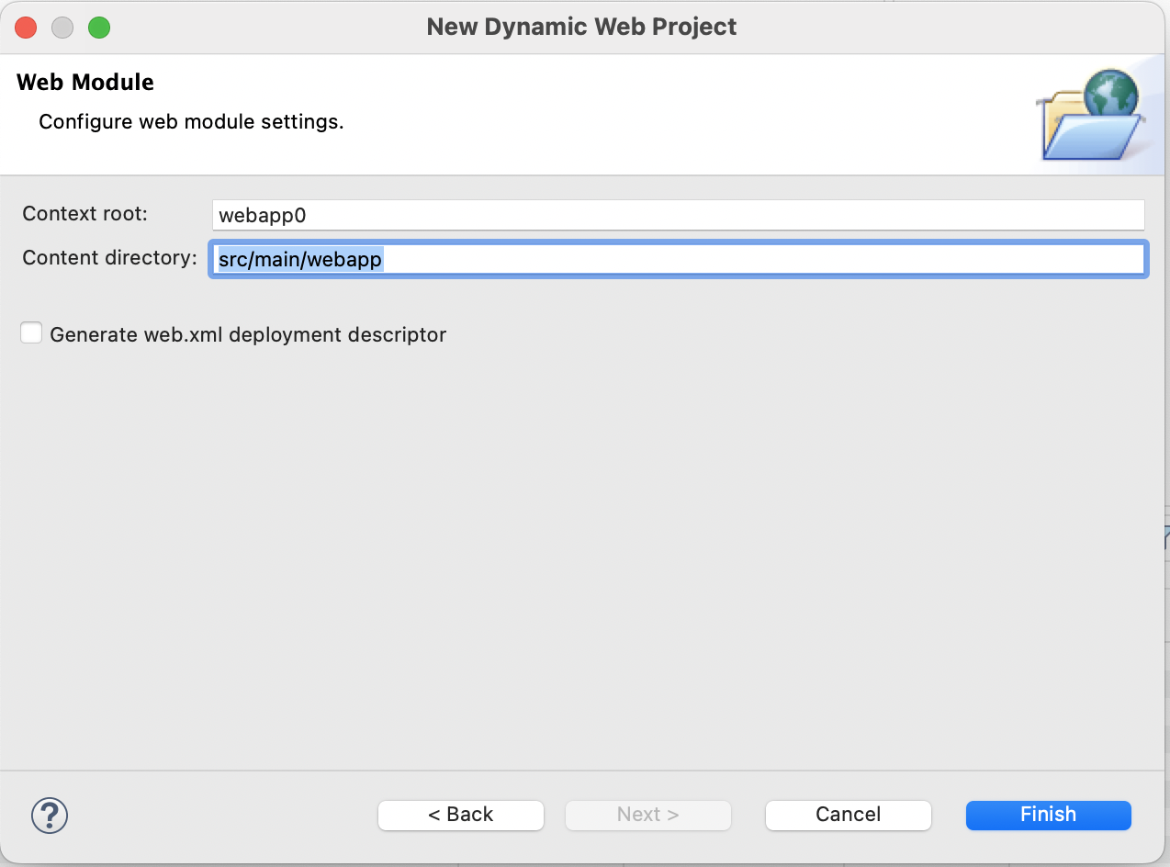The width and height of the screenshot is (1170, 867).
Task: Click the "Configure web module settings." text
Action: tap(191, 121)
